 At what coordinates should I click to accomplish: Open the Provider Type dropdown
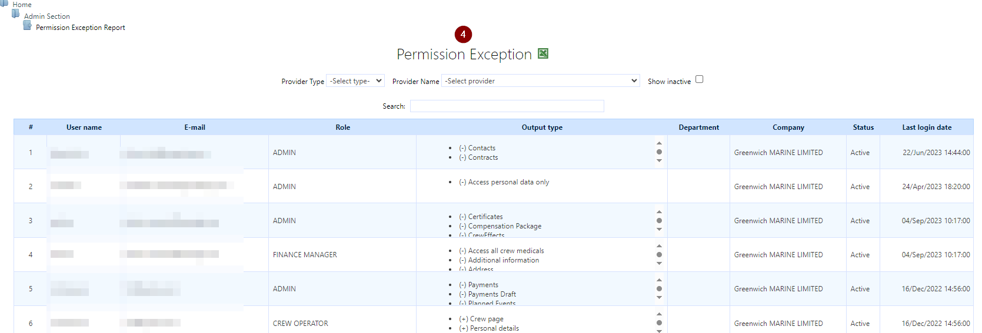[x=355, y=81]
